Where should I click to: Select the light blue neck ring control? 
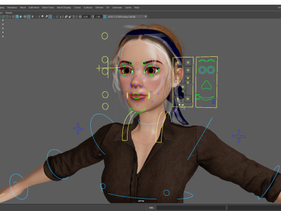(x=151, y=122)
